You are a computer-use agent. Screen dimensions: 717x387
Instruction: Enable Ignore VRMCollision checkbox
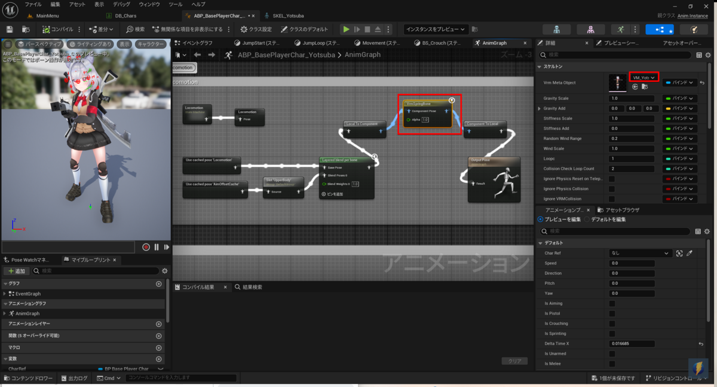click(612, 199)
